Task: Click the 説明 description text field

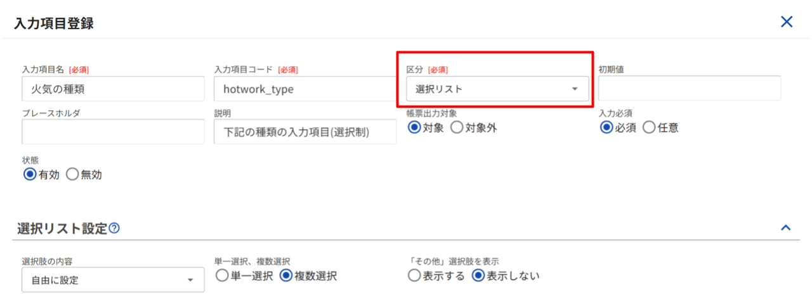Action: point(305,132)
